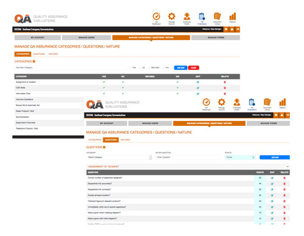Edit the 'Dispatched info accurately?' question
The width and height of the screenshot is (304, 236).
click(272, 184)
